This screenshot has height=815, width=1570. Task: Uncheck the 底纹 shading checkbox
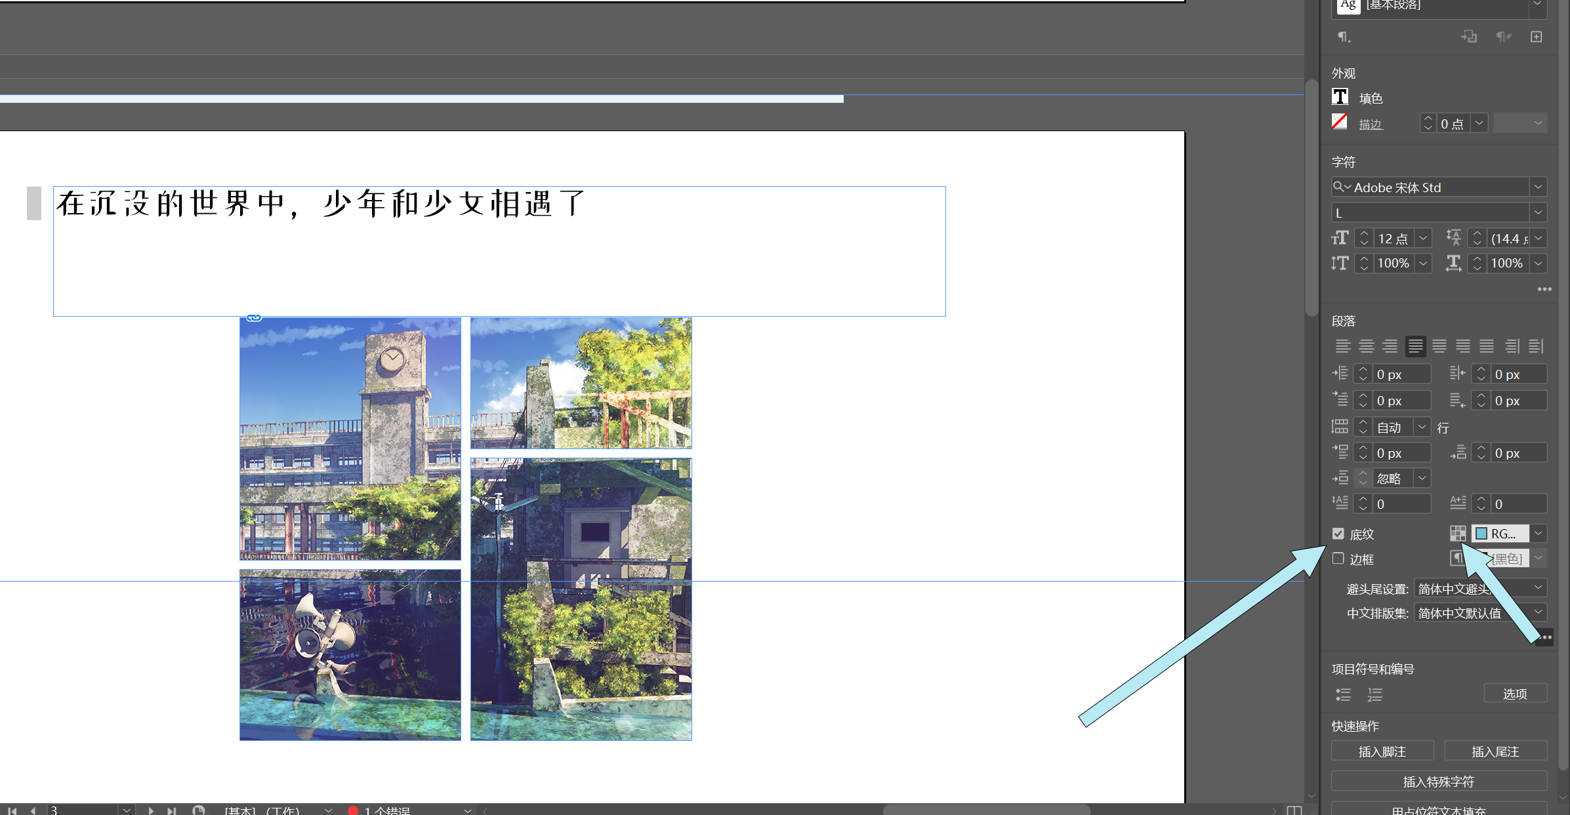(x=1338, y=534)
